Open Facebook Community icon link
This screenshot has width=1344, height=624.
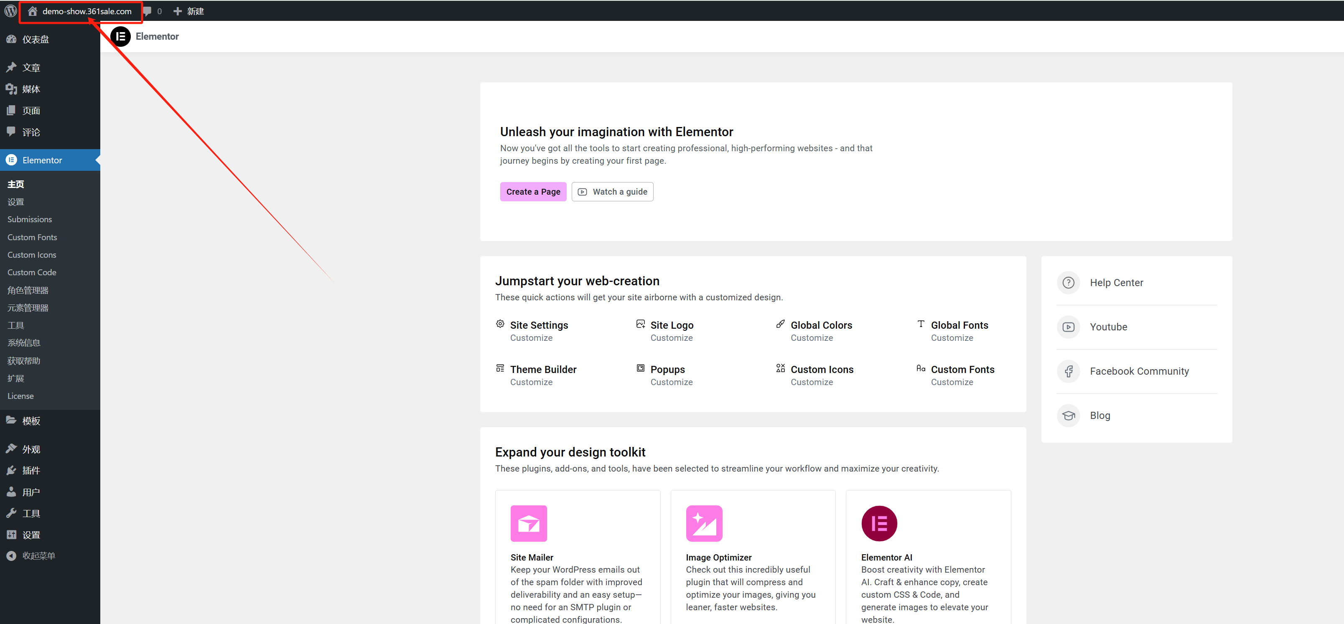(1068, 371)
